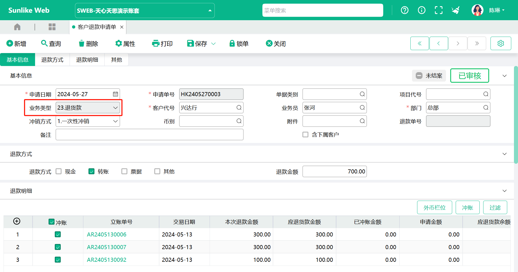Image resolution: width=518 pixels, height=272 pixels.
Task: Collapse the 退款方式 section
Action: click(x=505, y=154)
